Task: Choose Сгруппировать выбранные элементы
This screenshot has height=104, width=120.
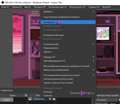Action: coord(68,17)
